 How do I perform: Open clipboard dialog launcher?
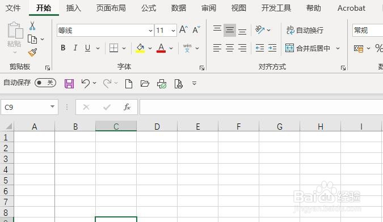tap(48, 68)
